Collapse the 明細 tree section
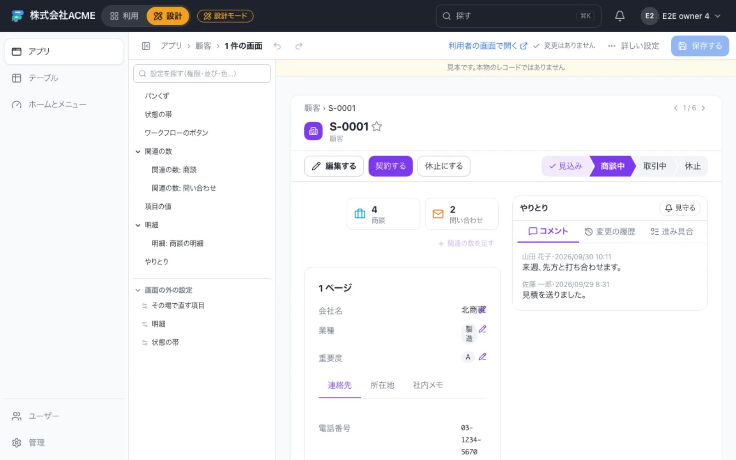736x460 pixels. point(138,225)
